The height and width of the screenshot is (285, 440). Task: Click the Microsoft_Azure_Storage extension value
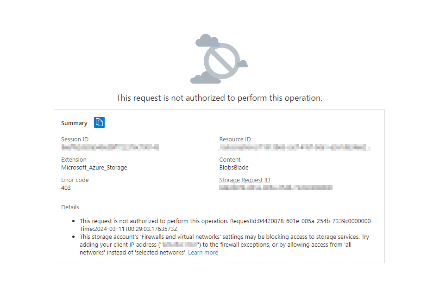94,167
